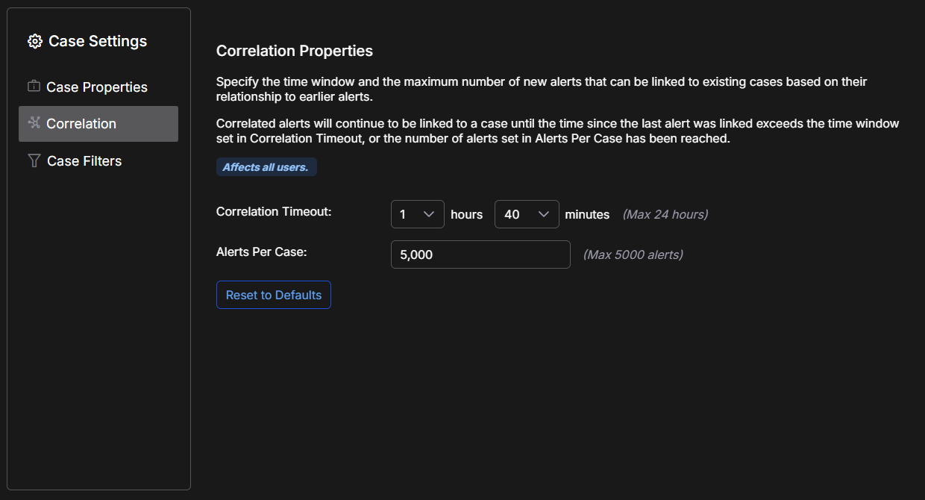Image resolution: width=925 pixels, height=500 pixels.
Task: Open the minutes dropdown showing 40
Action: (527, 214)
